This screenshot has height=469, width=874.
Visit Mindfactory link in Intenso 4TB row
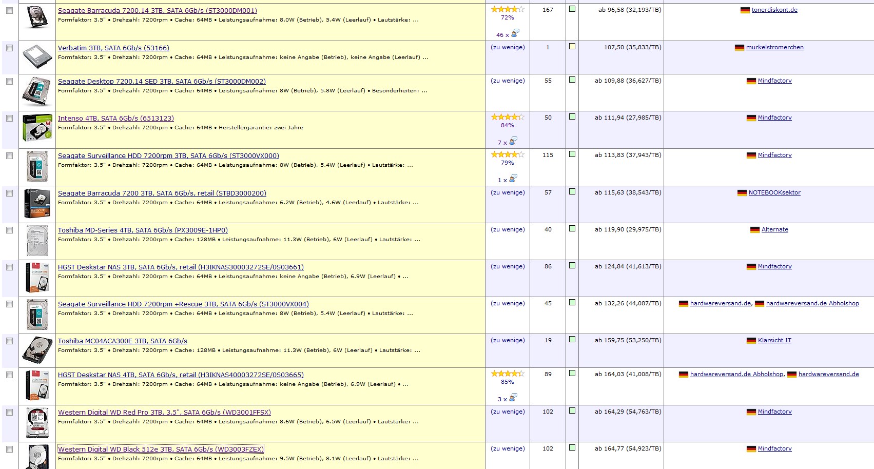coord(775,118)
